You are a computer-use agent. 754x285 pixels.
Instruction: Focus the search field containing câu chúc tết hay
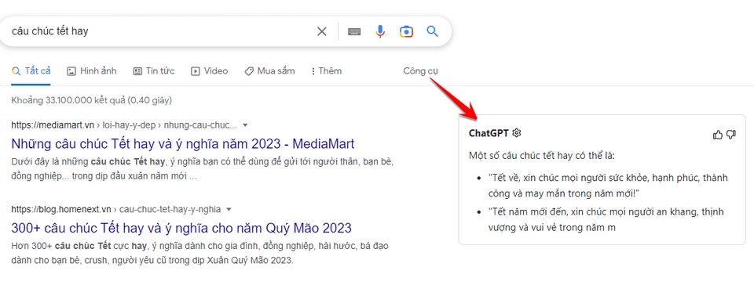[159, 31]
